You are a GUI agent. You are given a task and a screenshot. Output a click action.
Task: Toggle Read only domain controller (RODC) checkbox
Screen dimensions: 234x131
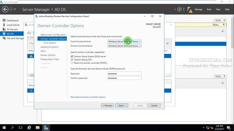[72, 63]
